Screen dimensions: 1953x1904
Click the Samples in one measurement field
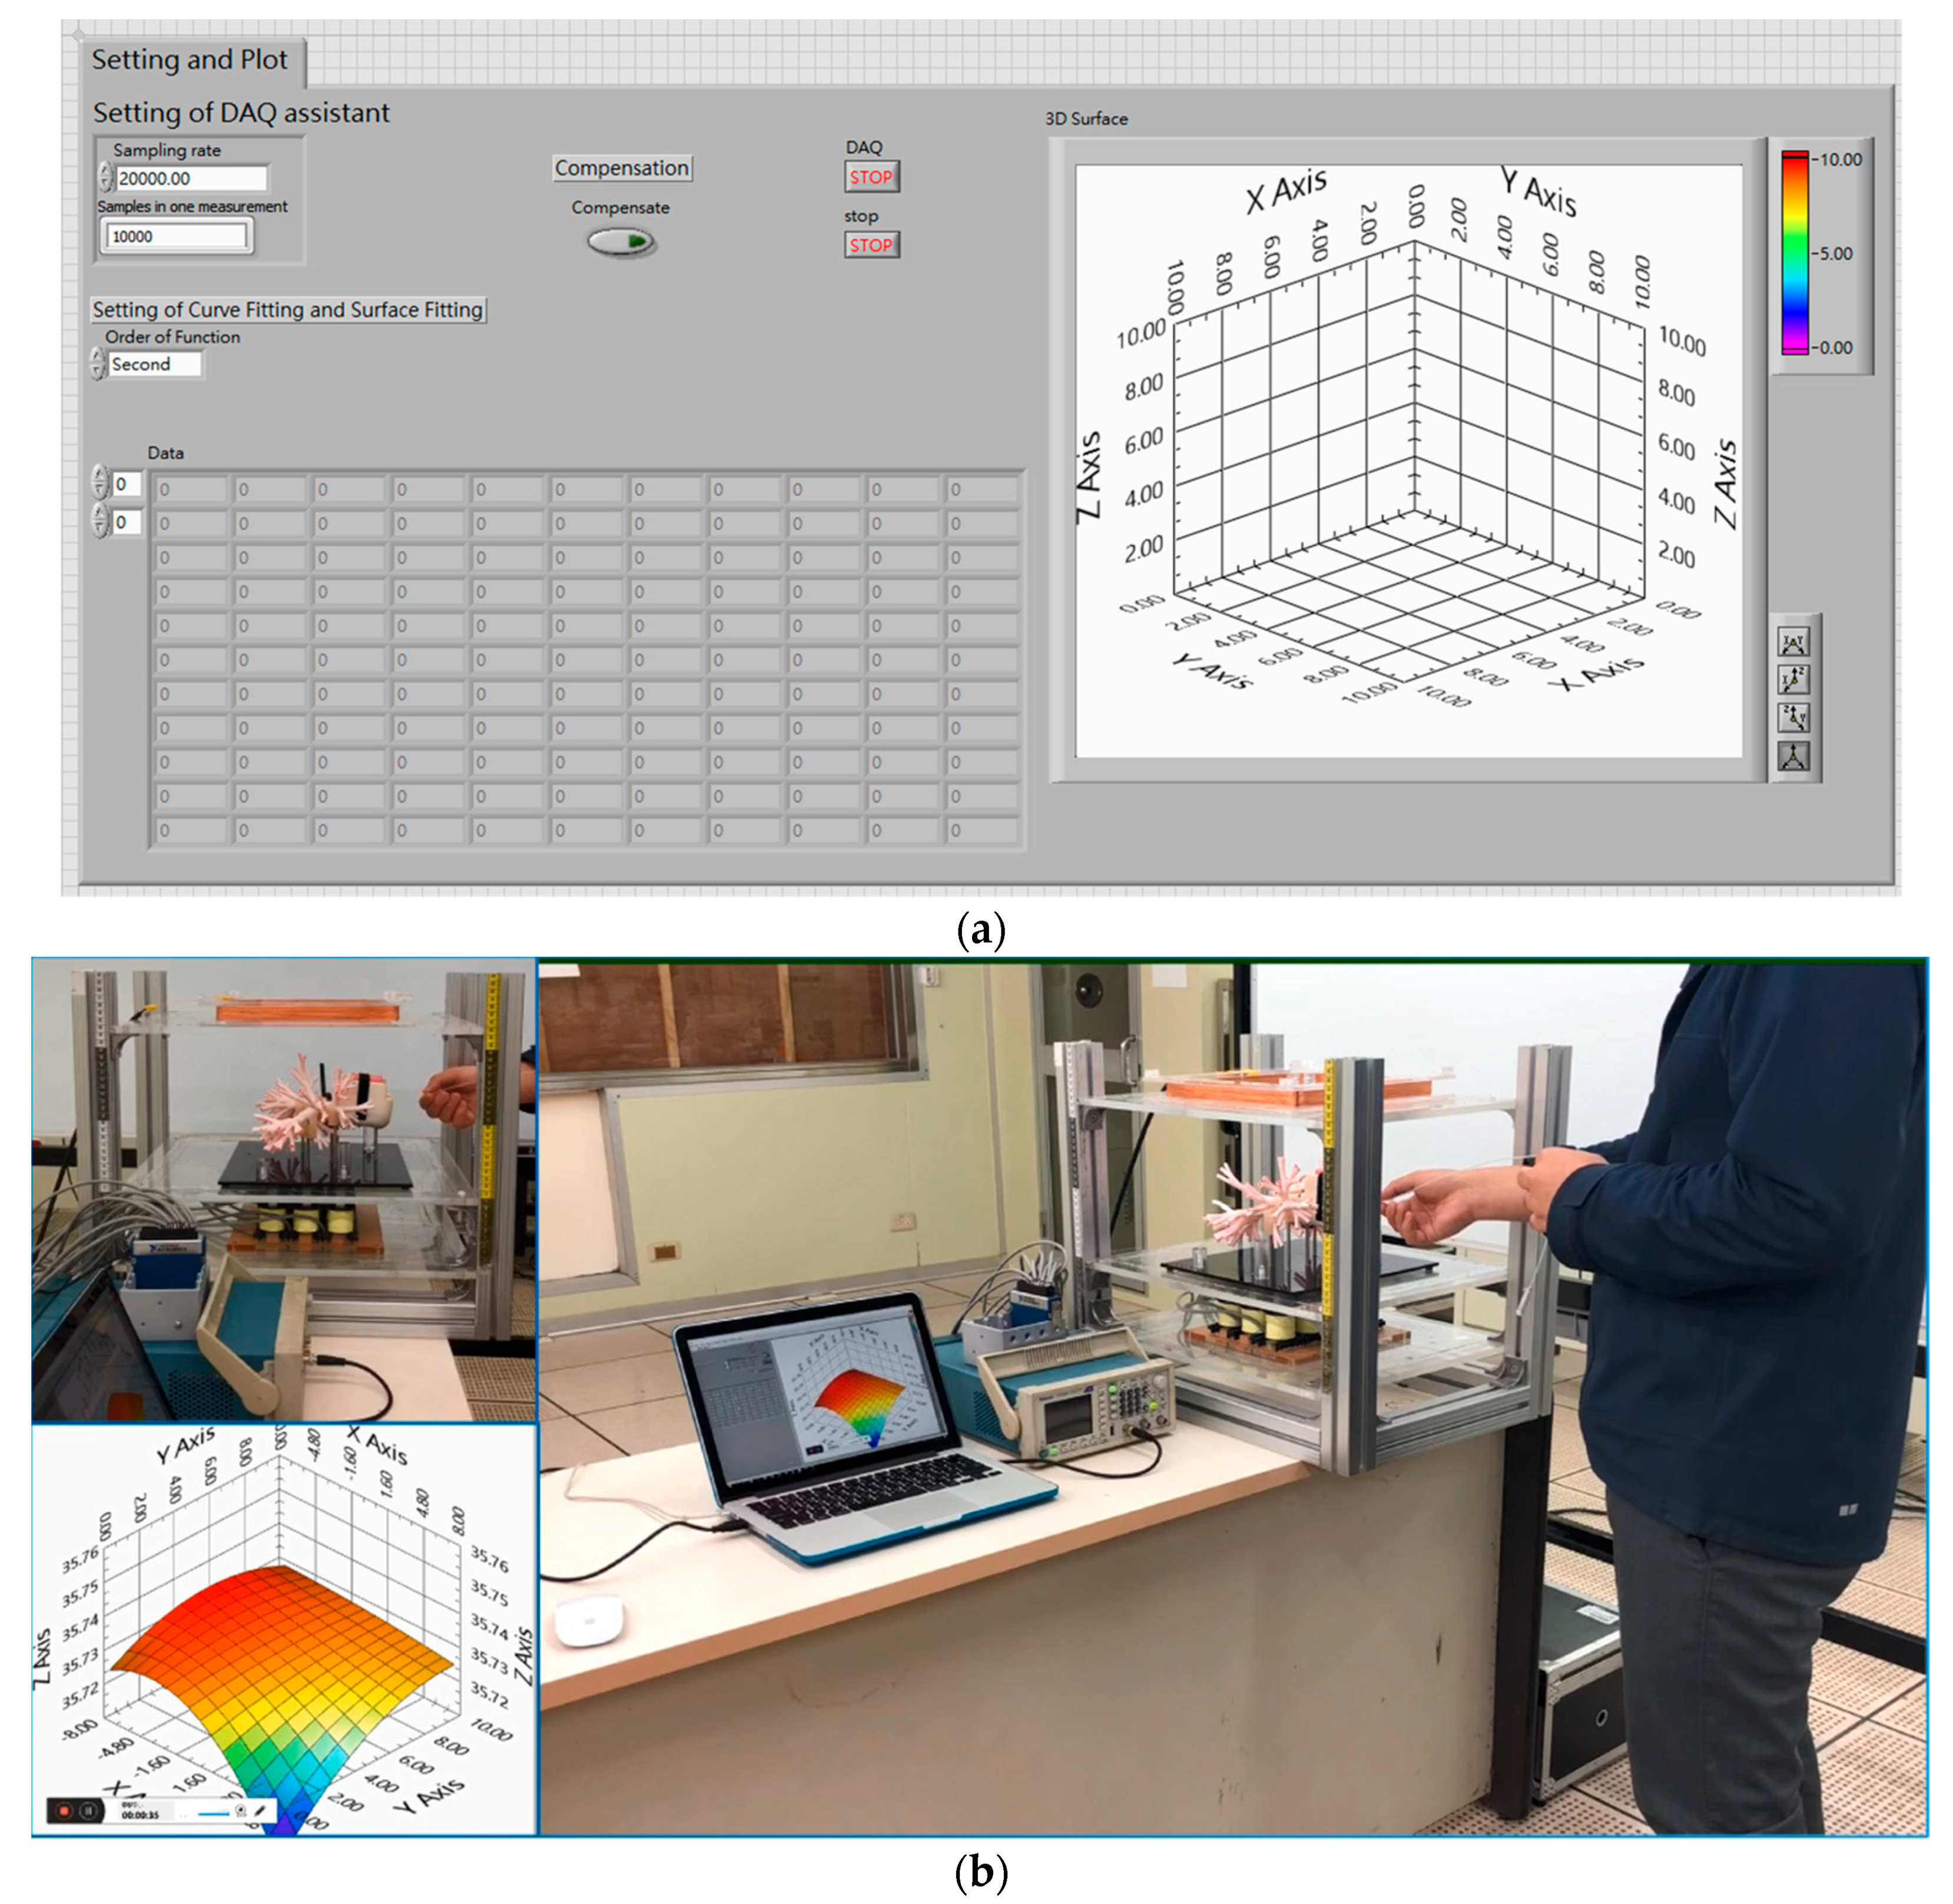coord(176,237)
